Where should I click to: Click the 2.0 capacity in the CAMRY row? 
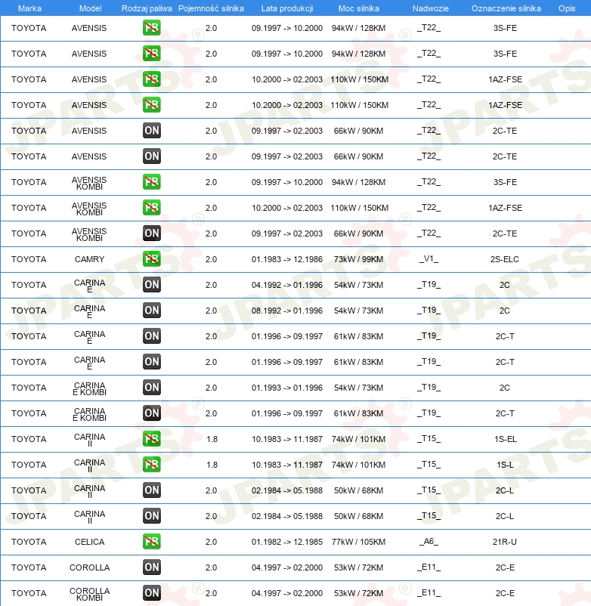211,259
